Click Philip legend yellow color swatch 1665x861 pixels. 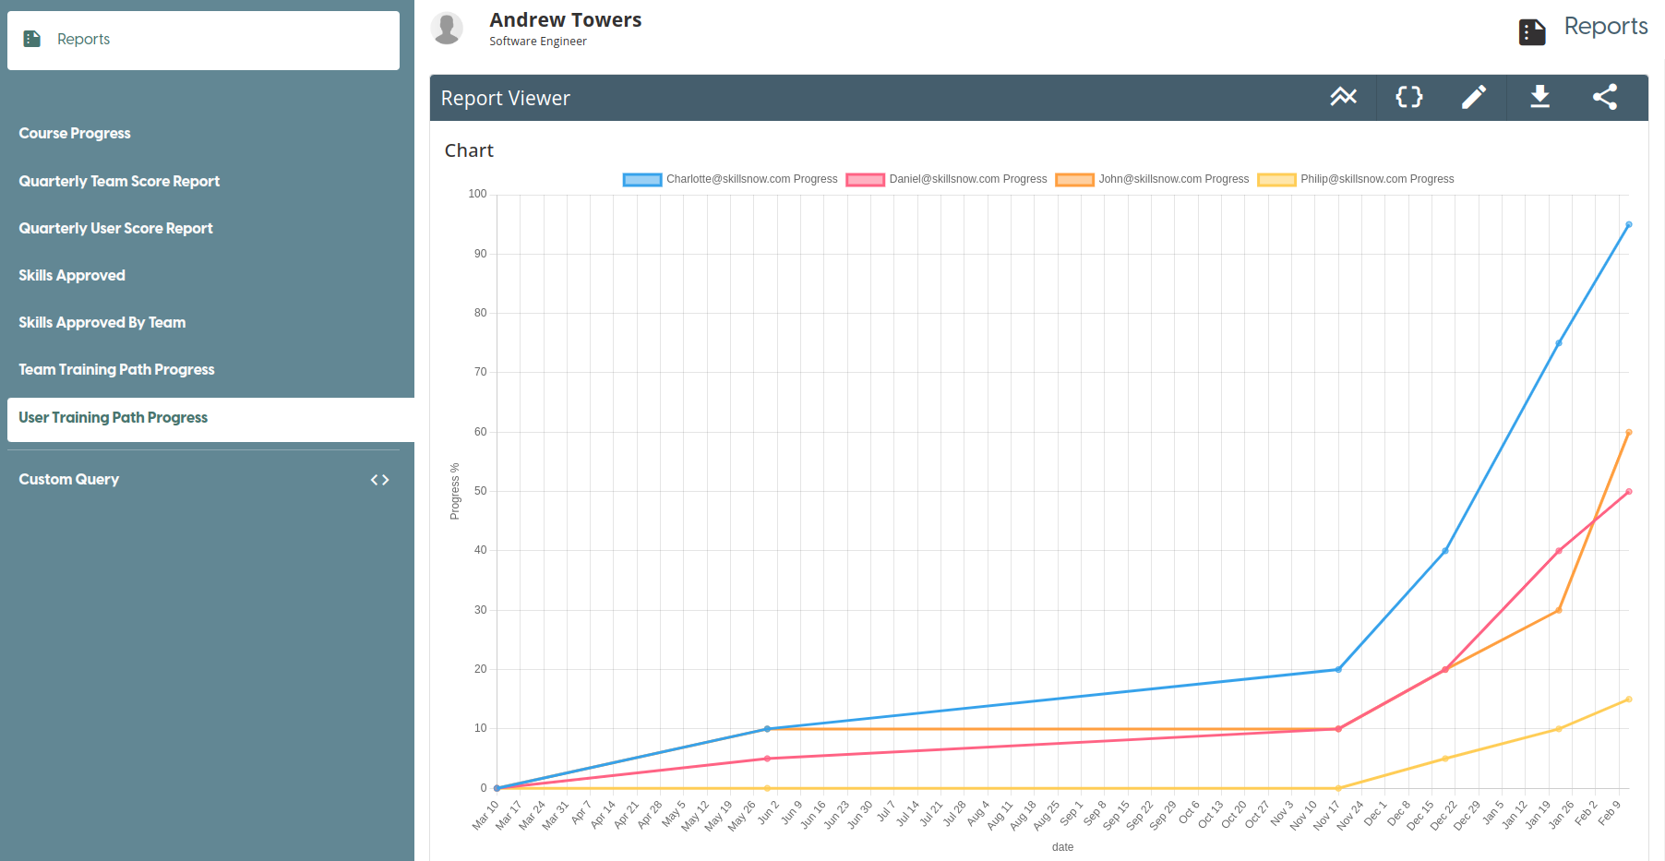(1276, 179)
